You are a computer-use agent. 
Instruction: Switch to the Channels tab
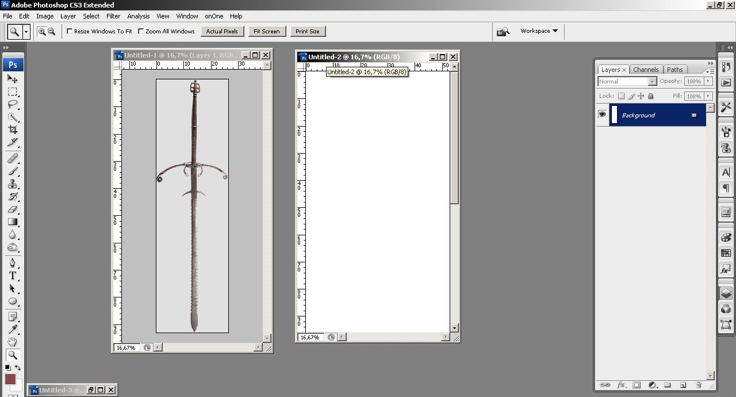(x=646, y=70)
